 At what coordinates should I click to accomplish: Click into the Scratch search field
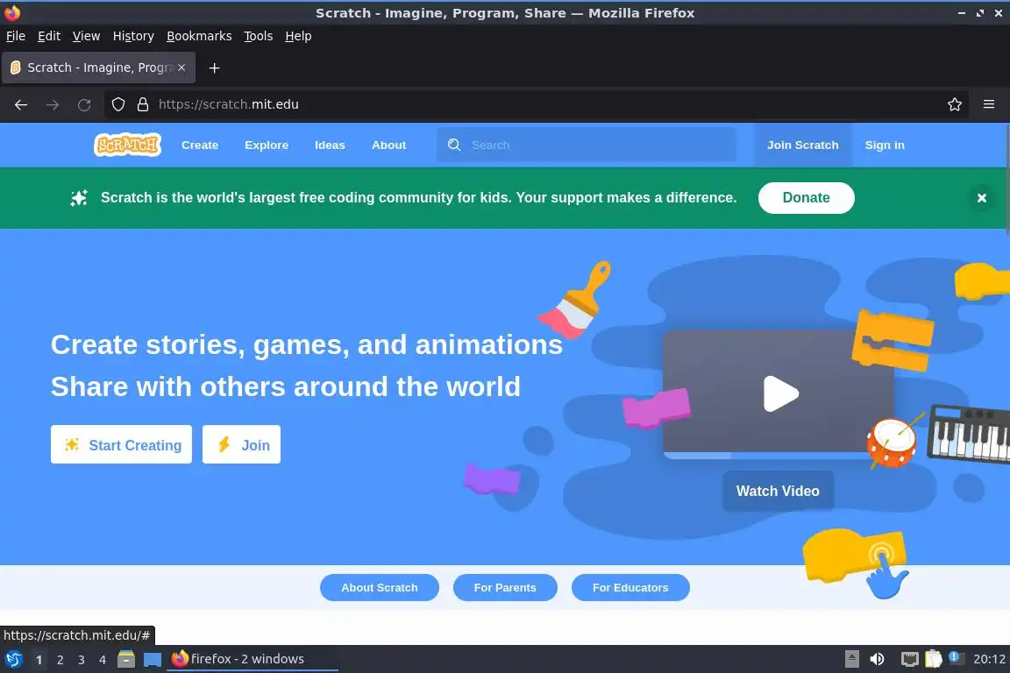pyautogui.click(x=587, y=145)
